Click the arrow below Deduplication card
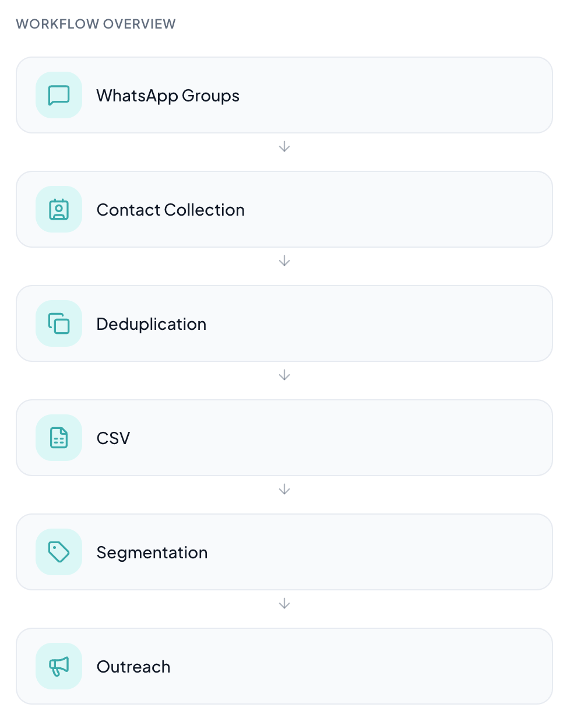 point(284,375)
